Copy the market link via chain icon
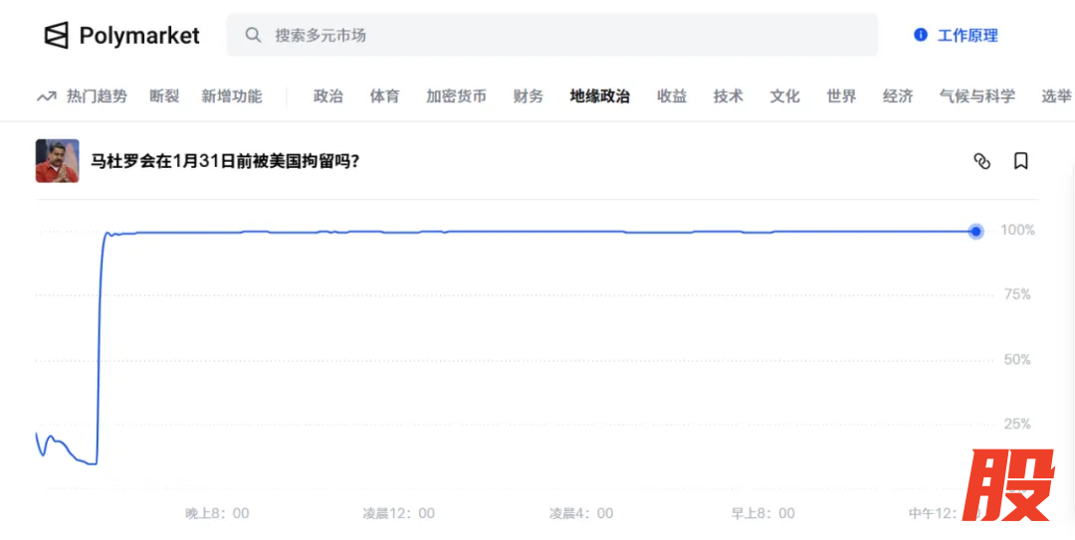Viewport: 1075px width, 540px height. pos(982,161)
